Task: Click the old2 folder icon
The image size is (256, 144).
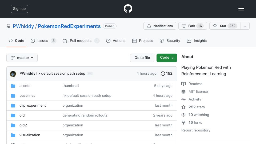Action: pyautogui.click(x=13, y=125)
